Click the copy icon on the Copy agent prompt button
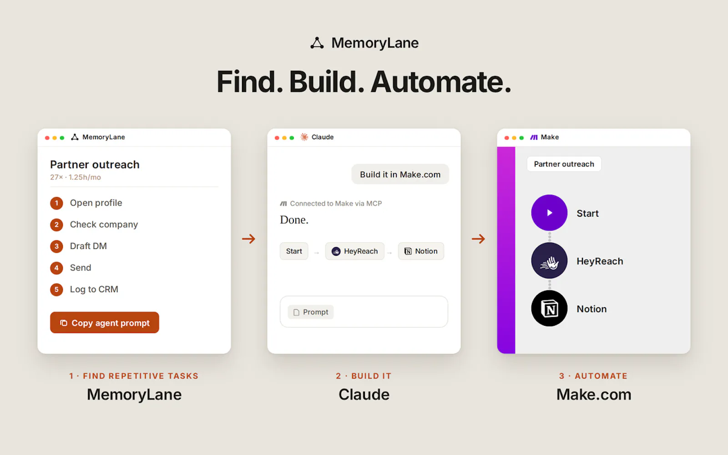Viewport: 728px width, 455px height. pyautogui.click(x=64, y=323)
